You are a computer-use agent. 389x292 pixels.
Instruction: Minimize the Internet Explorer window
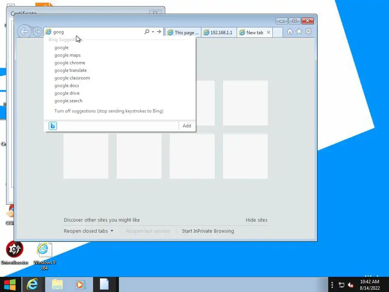[x=281, y=21]
